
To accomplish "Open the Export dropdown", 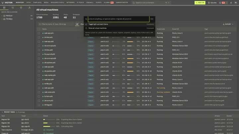I will (228, 24).
